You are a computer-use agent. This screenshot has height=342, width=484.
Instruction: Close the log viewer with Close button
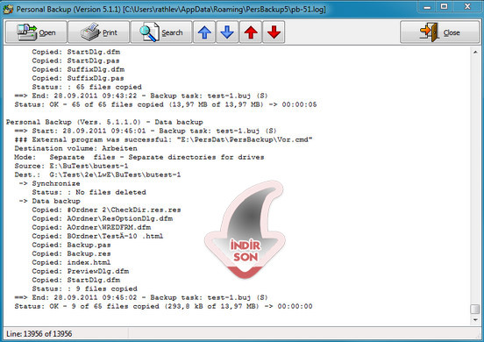(439, 32)
